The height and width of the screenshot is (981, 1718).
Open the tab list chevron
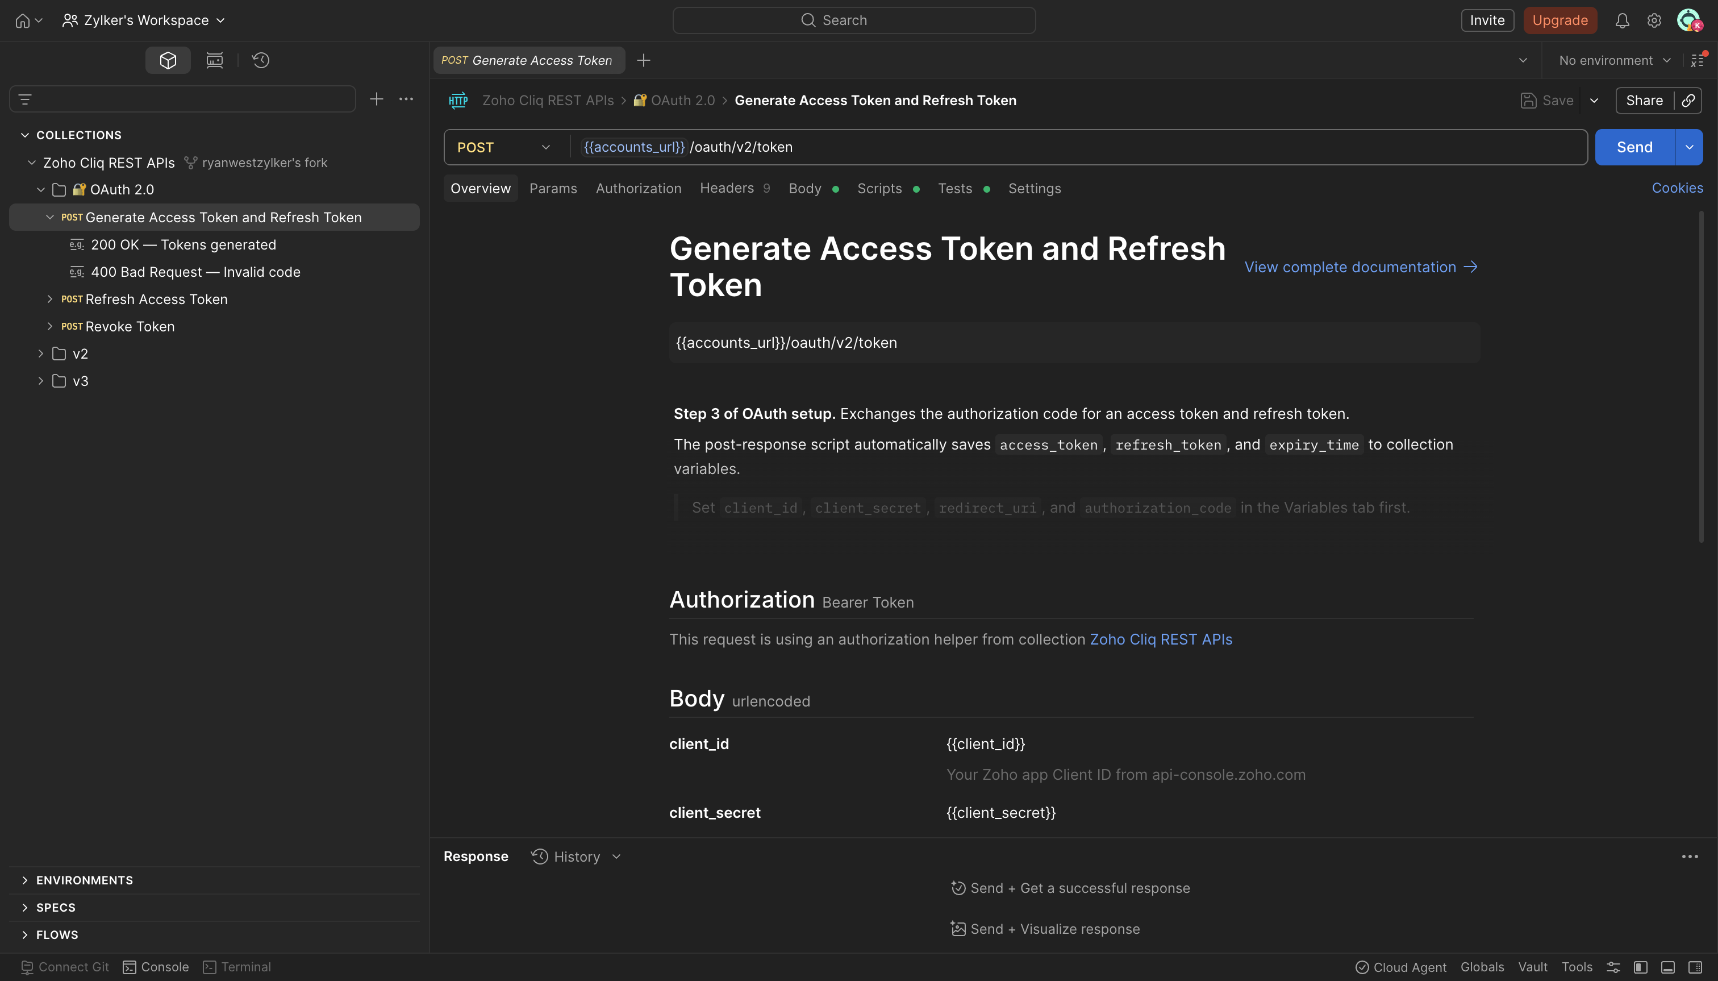[x=1523, y=61]
